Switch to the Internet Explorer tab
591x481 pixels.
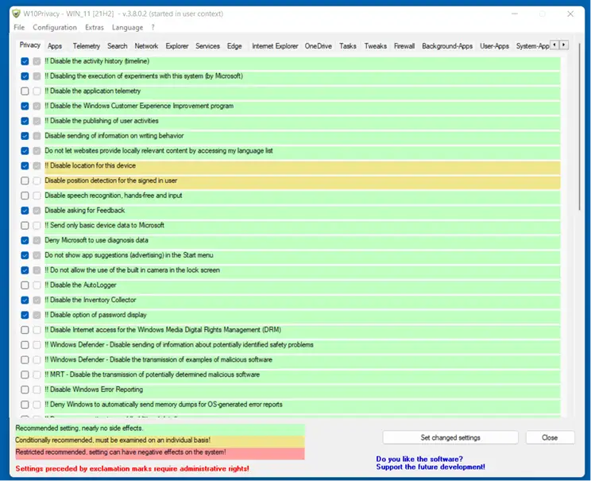coord(275,46)
